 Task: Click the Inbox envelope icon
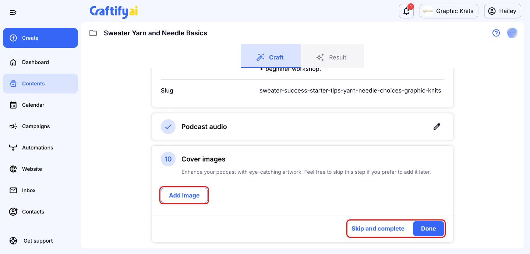click(x=13, y=190)
